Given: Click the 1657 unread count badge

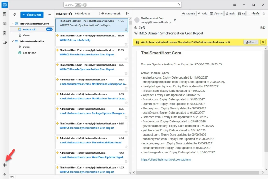Looking at the screenshot, I should (49, 29).
